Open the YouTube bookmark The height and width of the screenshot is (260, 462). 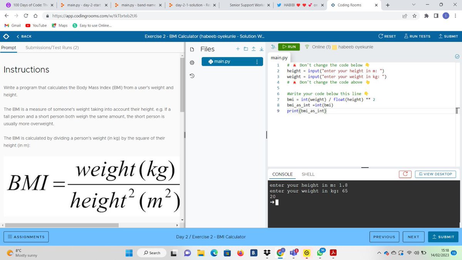tap(36, 25)
